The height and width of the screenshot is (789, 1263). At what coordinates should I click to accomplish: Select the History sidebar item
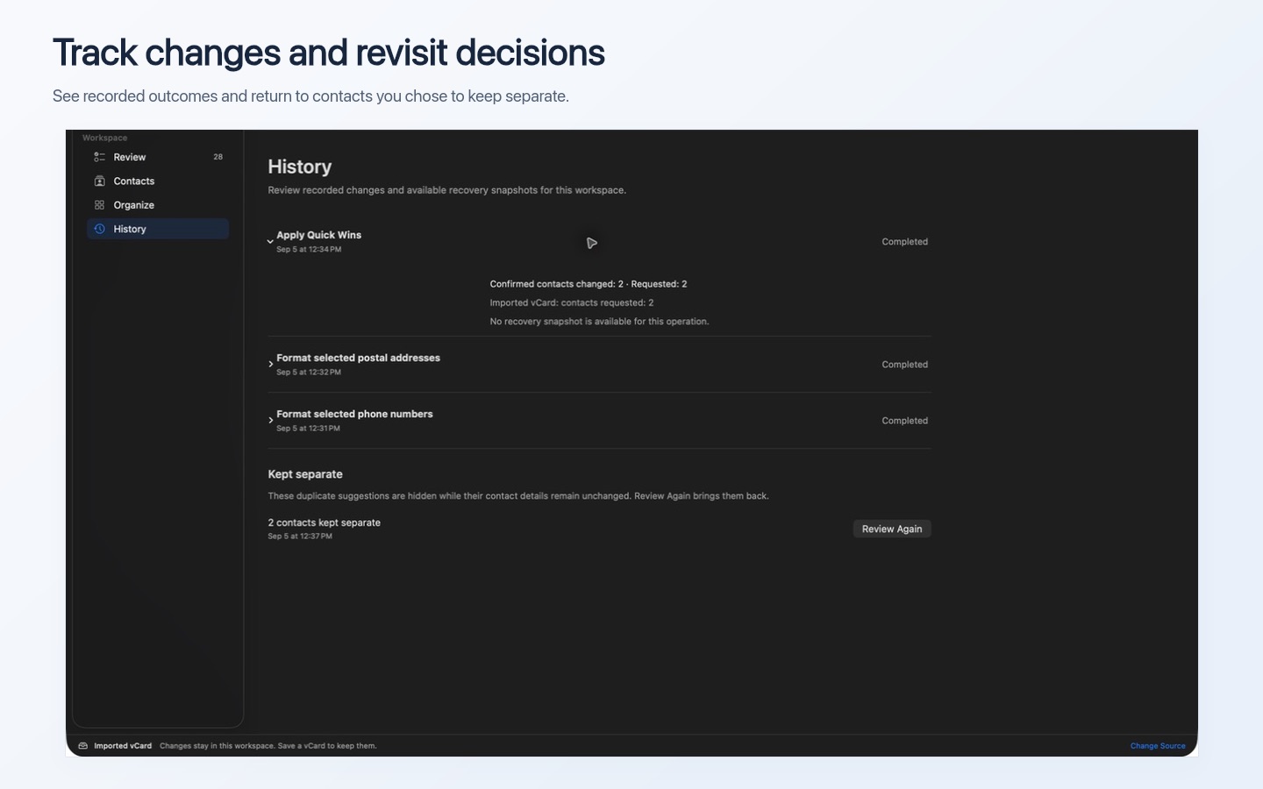158,229
